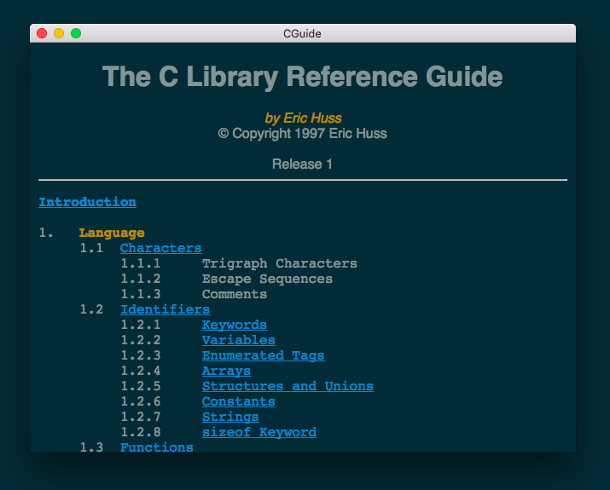Screen dimensions: 610x490
Task: Click the by Eric Huss byline
Action: [x=303, y=118]
